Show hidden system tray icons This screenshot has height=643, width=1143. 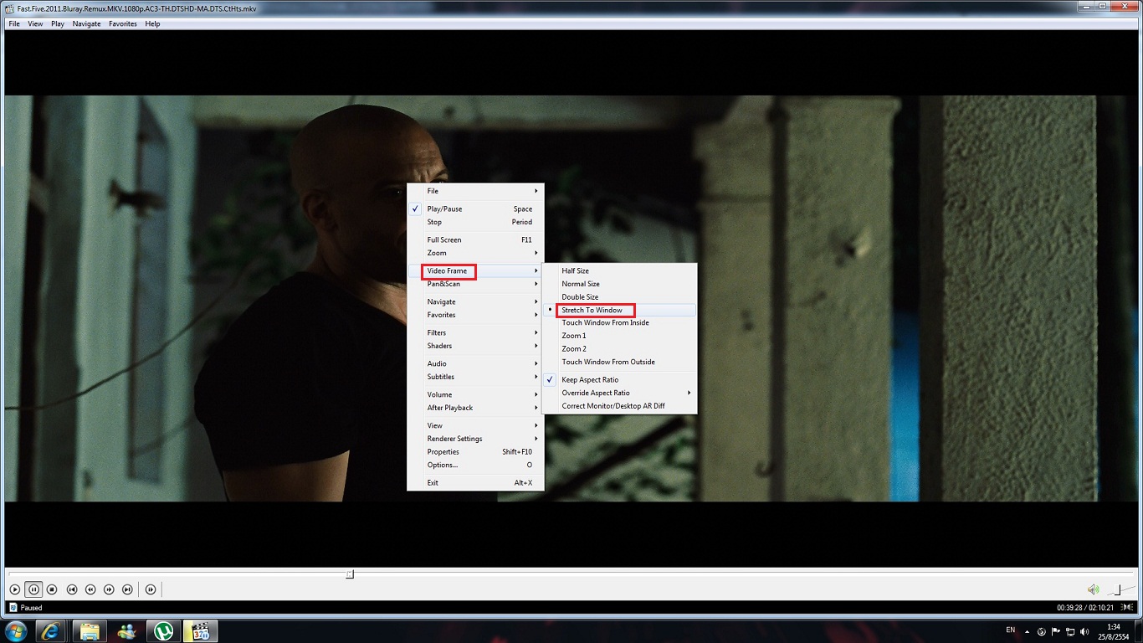(x=1028, y=631)
